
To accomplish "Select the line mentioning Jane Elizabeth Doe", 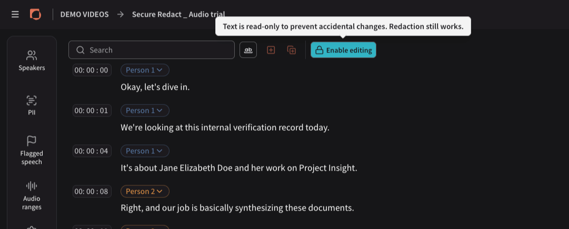I will pos(239,168).
